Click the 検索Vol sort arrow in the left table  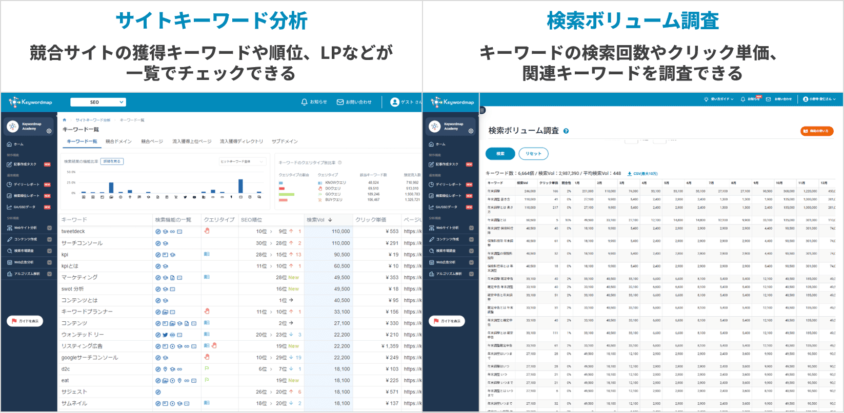[330, 220]
